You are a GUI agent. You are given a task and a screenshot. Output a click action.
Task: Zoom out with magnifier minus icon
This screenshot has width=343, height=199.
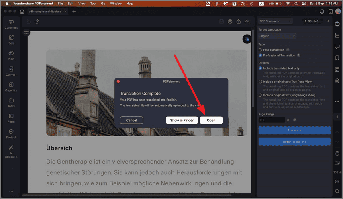point(337,191)
